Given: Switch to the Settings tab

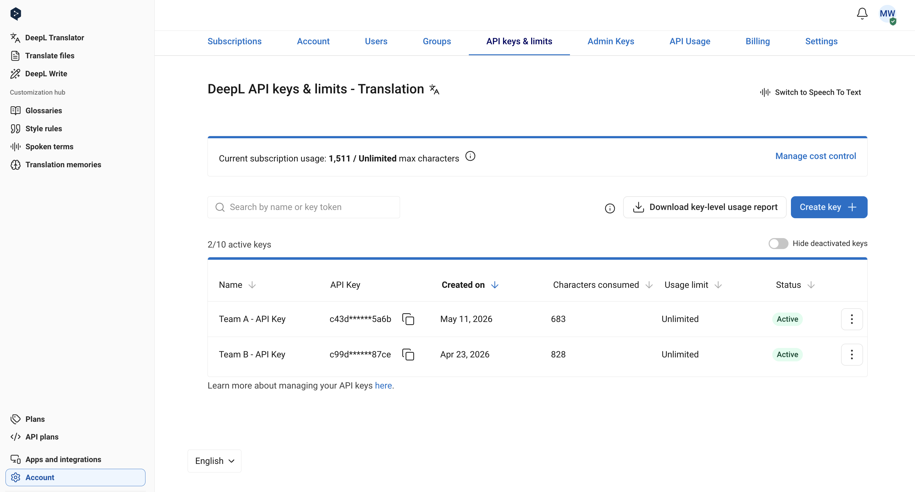Looking at the screenshot, I should click(x=821, y=42).
